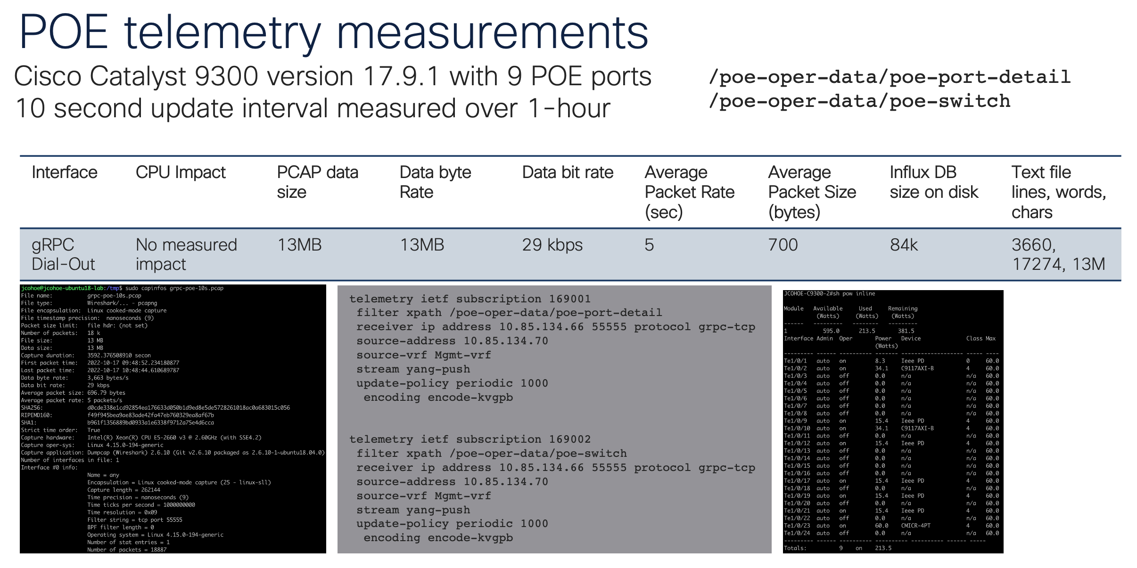Click the PCAP data size header
Viewport: 1137px width, 568px height.
pyautogui.click(x=317, y=182)
